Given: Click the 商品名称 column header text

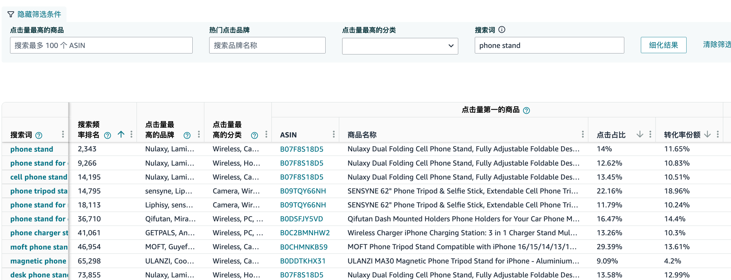Looking at the screenshot, I should coord(362,135).
